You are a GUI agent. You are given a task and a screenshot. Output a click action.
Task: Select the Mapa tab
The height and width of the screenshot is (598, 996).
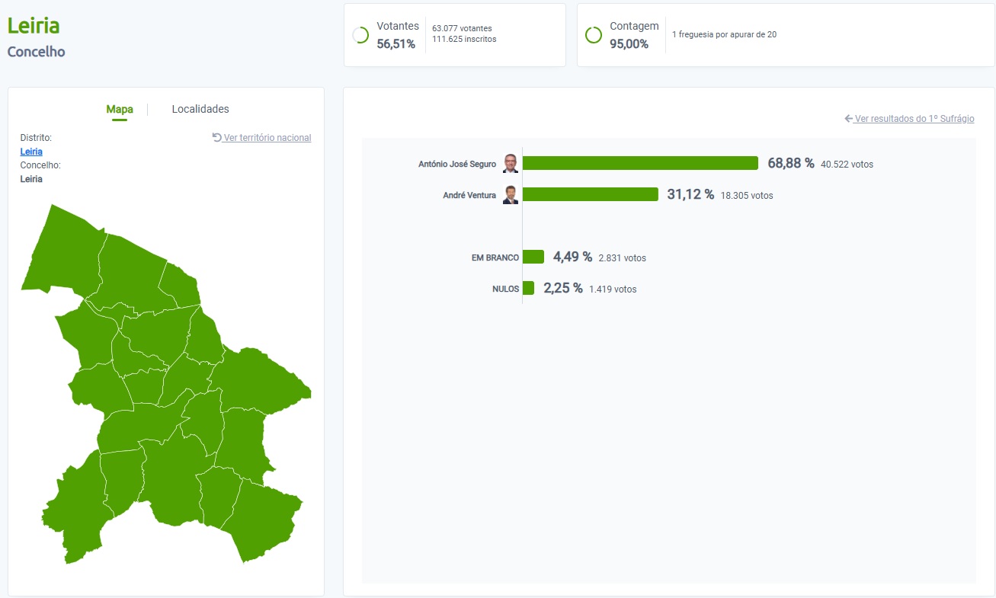click(120, 110)
